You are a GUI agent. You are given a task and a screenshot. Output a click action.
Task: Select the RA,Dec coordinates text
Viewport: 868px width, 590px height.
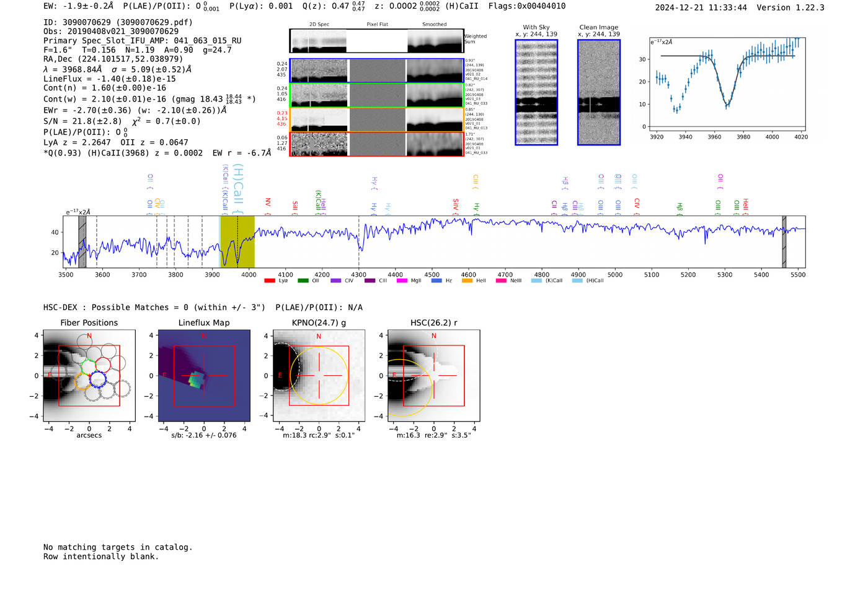tap(113, 59)
